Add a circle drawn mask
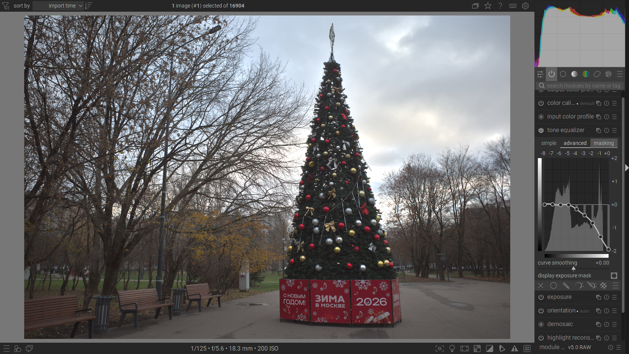This screenshot has width=629, height=354. [553, 286]
